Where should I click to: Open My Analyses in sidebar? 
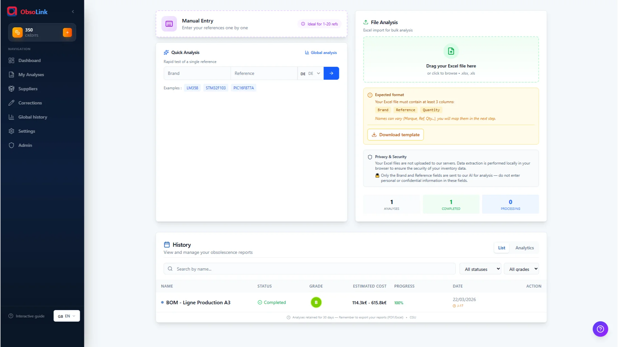click(42, 75)
